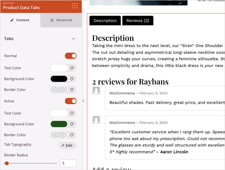Switch to the Content tab
The image size is (225, 170).
(x=20, y=20)
